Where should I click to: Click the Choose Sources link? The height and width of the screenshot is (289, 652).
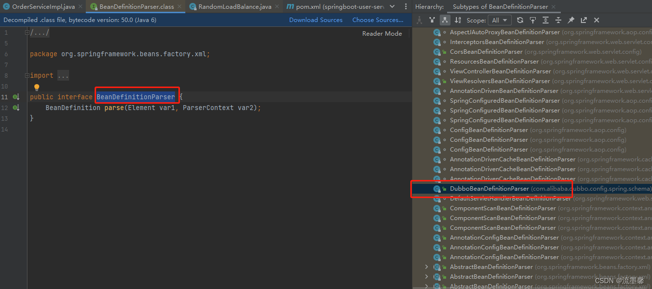tap(377, 20)
